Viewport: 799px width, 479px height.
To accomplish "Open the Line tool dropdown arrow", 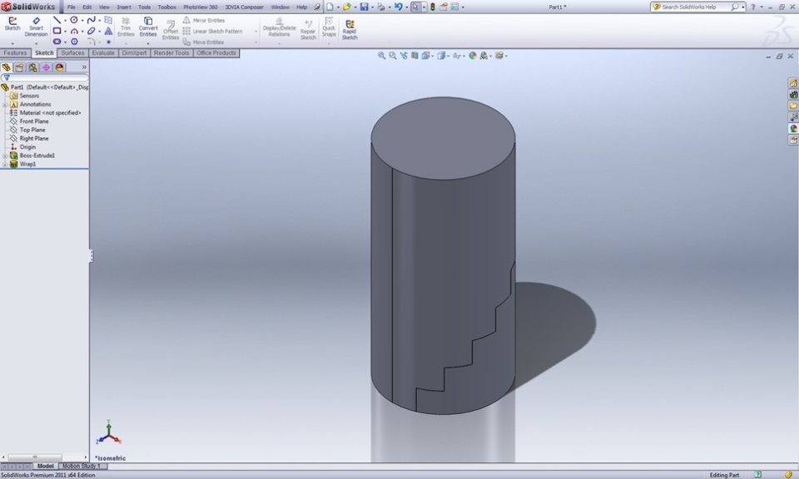I will point(65,20).
